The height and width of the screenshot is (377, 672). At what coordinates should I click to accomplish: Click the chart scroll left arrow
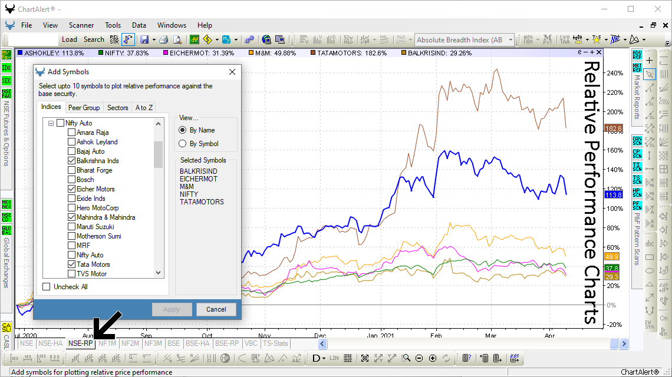click(x=322, y=343)
